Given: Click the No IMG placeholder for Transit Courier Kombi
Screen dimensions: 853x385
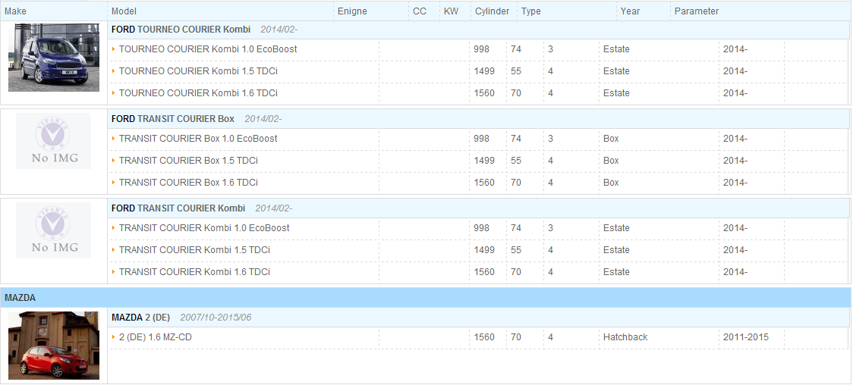Looking at the screenshot, I should (x=53, y=230).
